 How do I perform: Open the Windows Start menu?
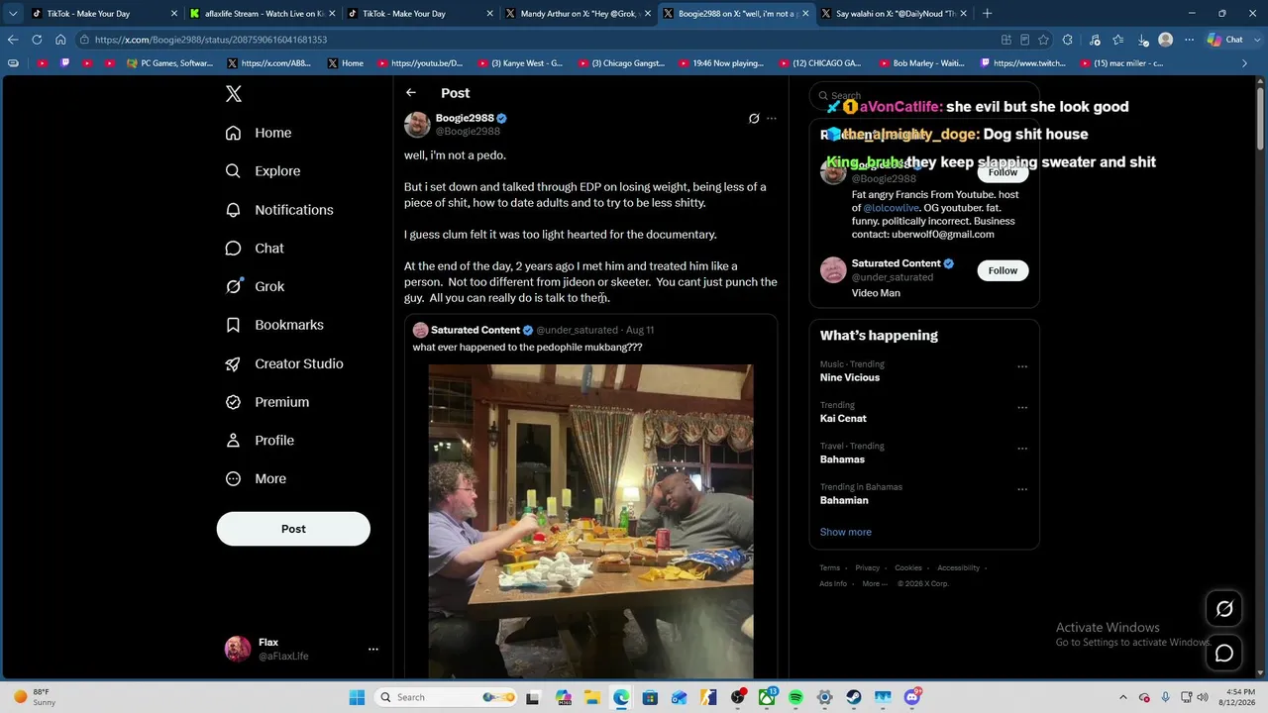[357, 697]
